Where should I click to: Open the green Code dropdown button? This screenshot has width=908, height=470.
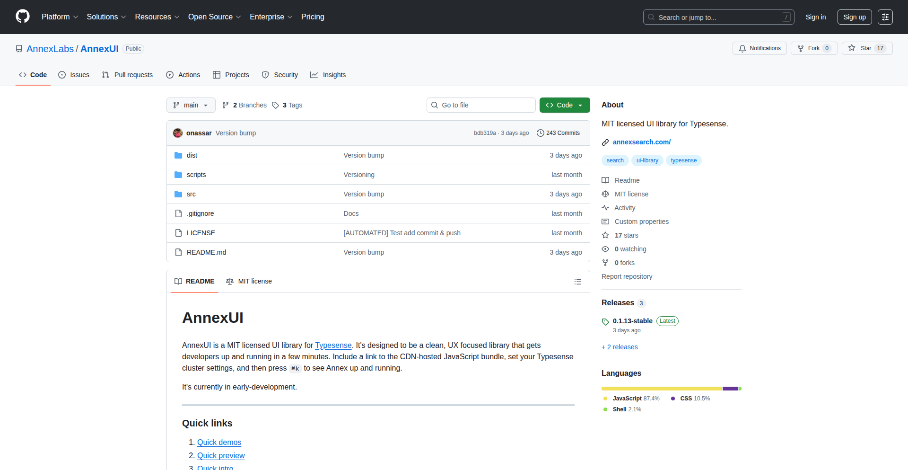[565, 105]
